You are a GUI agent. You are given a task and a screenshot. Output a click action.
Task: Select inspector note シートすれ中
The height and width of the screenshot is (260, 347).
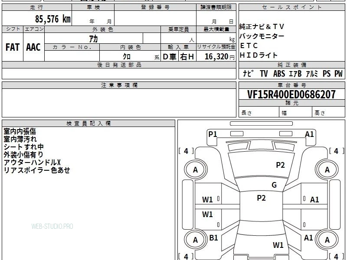pyautogui.click(x=23, y=147)
